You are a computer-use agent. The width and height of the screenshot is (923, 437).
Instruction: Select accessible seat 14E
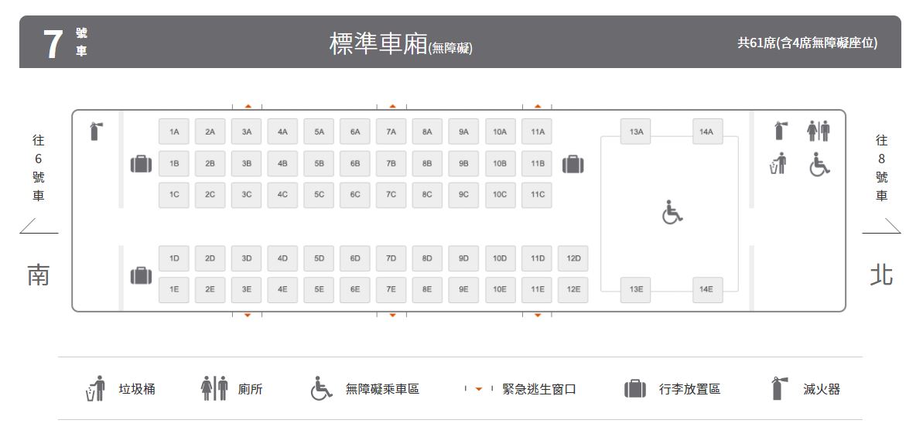(707, 290)
